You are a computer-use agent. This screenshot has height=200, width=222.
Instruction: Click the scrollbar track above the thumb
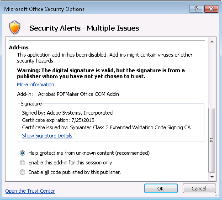(x=212, y=76)
